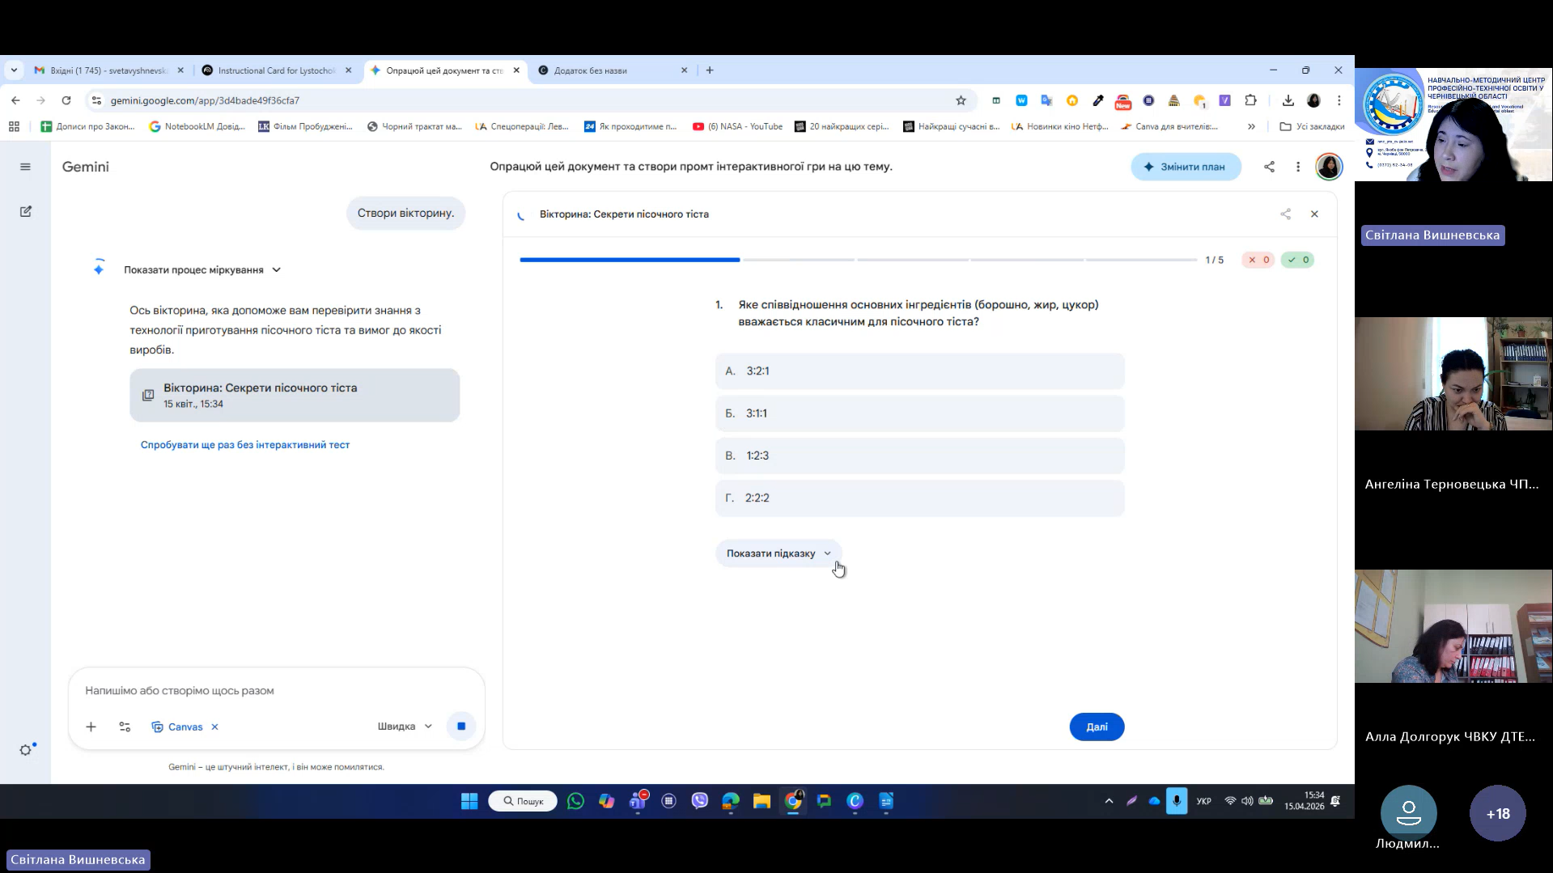1553x873 pixels.
Task: Open Gemini settings gear icon
Action: [26, 750]
